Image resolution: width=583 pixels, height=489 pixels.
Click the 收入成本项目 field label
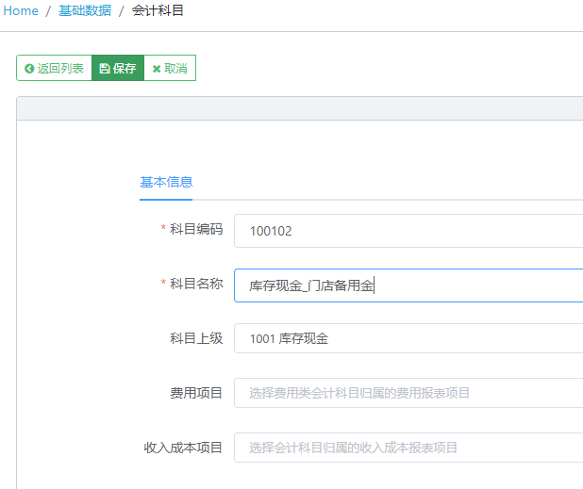click(x=183, y=448)
